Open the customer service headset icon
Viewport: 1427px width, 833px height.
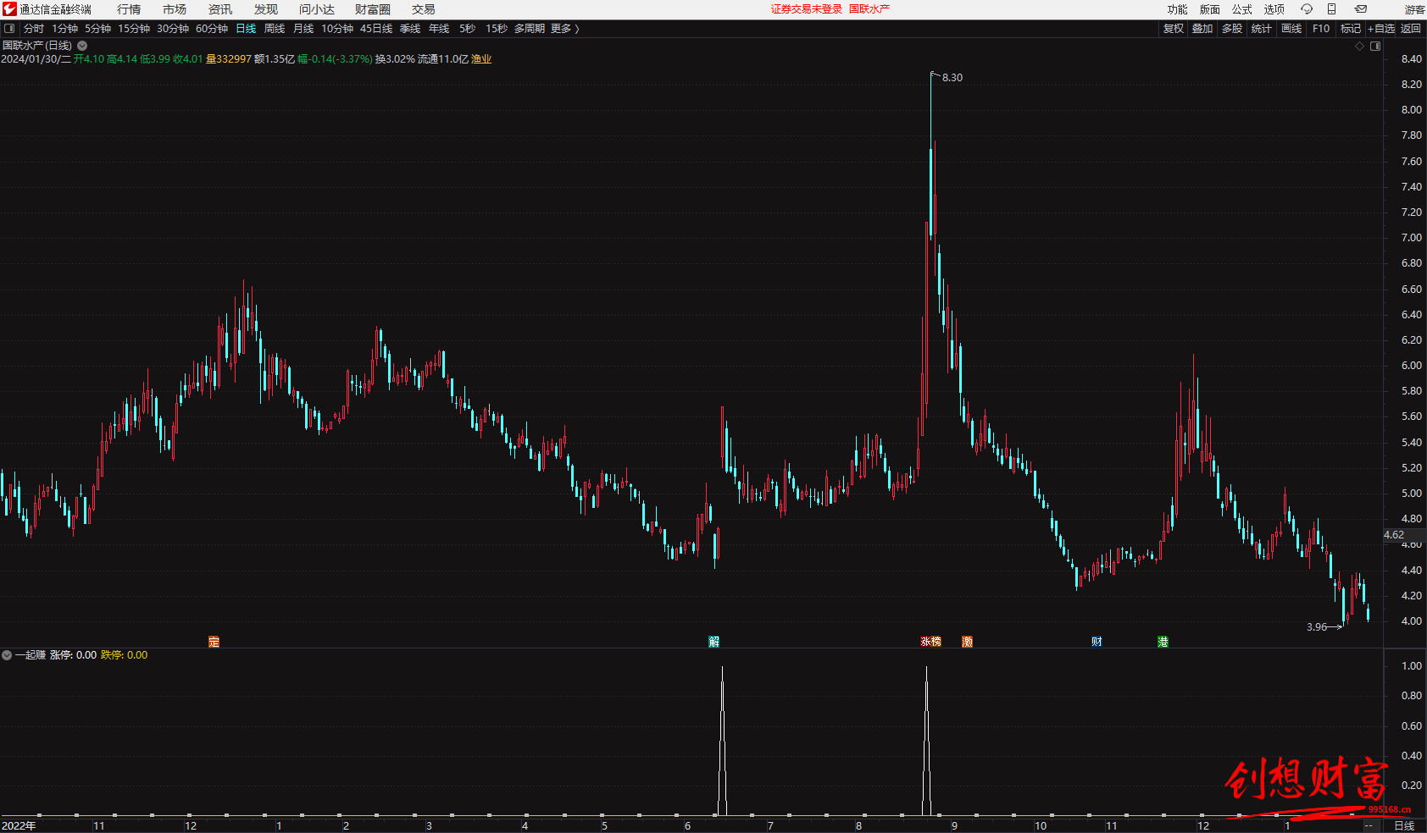[1307, 9]
